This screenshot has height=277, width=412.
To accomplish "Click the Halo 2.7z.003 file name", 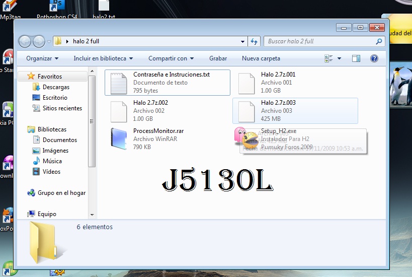I will tap(278, 103).
